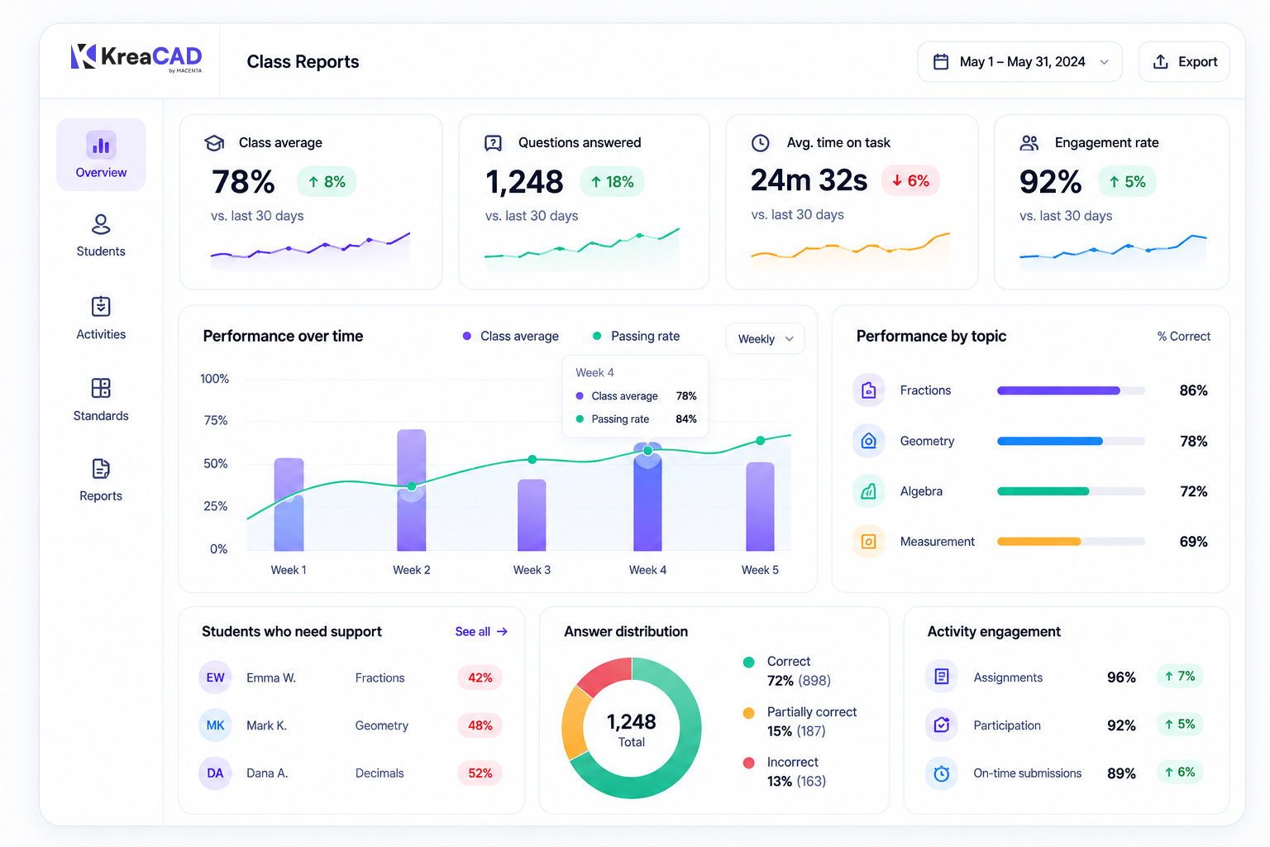
Task: Open the Weekly interval dropdown
Action: tap(765, 338)
